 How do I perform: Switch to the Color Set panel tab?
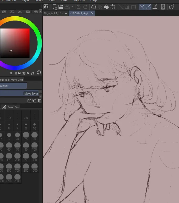point(4,12)
